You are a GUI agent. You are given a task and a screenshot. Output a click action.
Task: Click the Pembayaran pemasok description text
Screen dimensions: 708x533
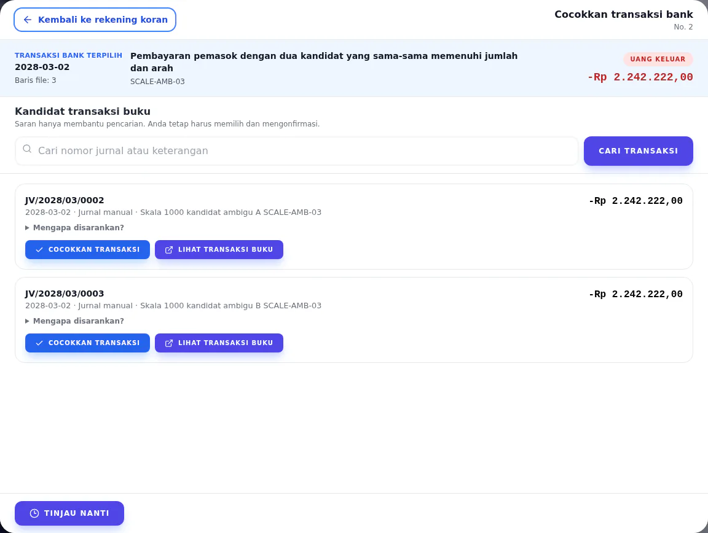tap(324, 62)
